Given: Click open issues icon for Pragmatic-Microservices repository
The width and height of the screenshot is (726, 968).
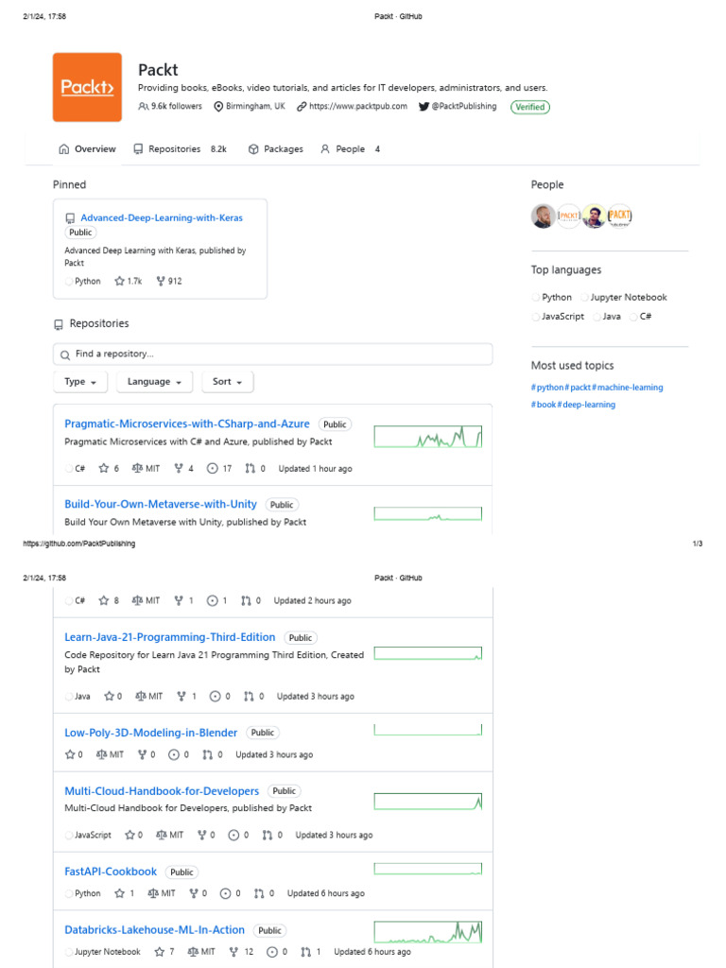Looking at the screenshot, I should click(213, 468).
